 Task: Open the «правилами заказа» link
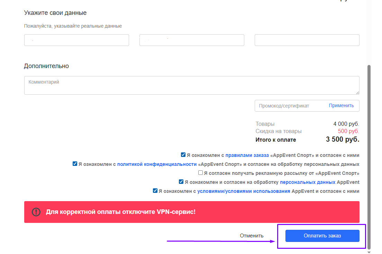[247, 155]
